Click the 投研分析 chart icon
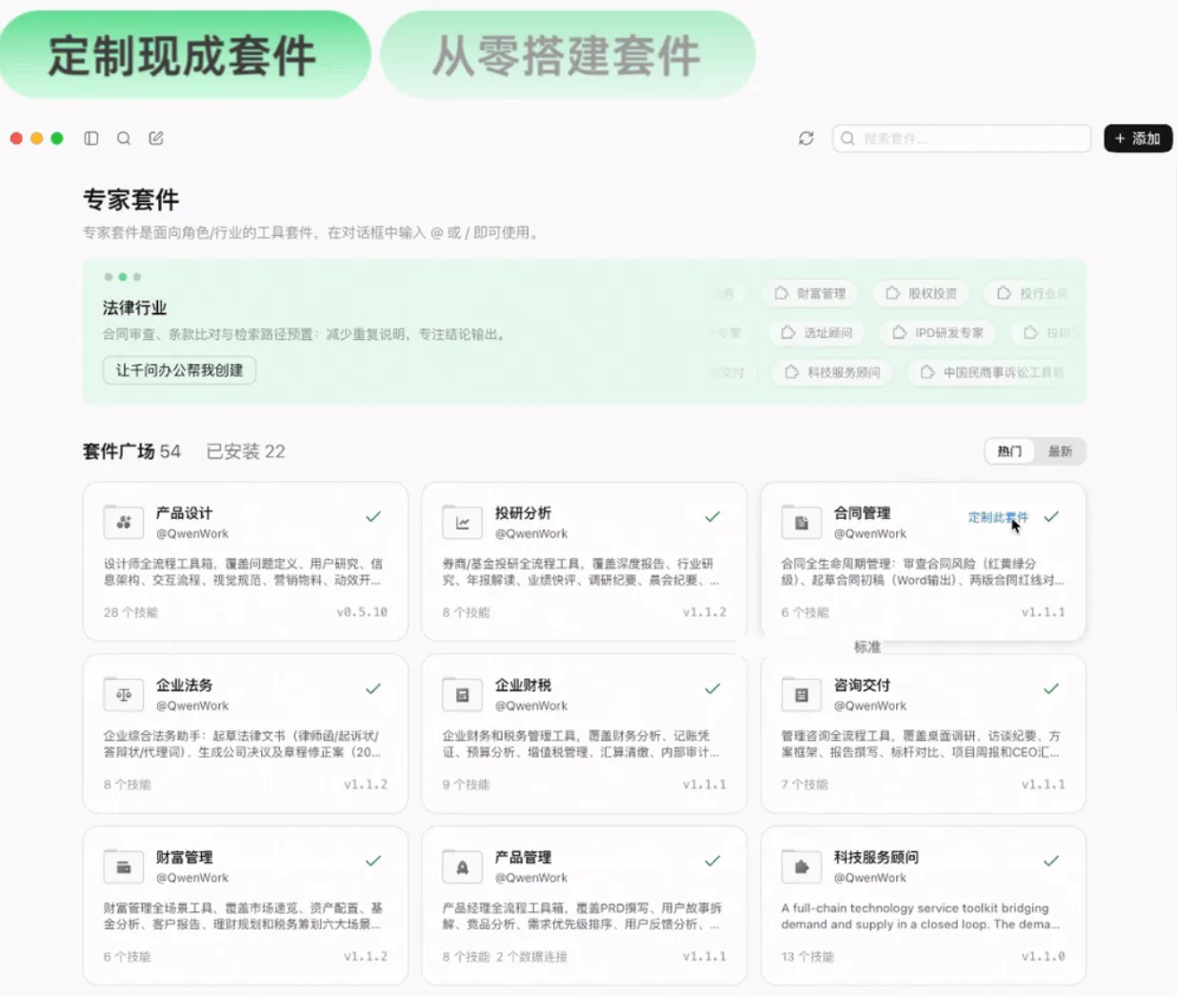 pyautogui.click(x=463, y=523)
